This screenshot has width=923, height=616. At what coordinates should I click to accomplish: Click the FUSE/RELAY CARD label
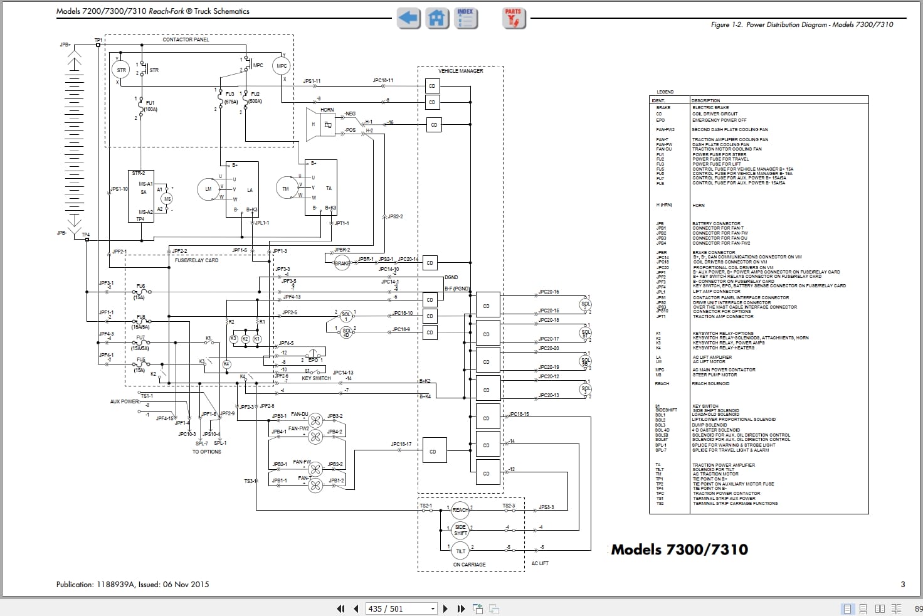(x=197, y=260)
